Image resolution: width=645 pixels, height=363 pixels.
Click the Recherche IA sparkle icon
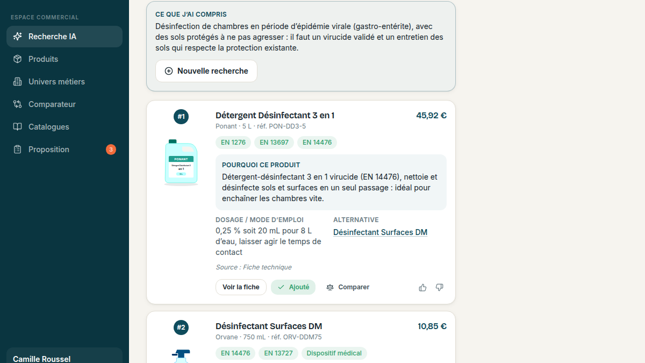[18, 37]
